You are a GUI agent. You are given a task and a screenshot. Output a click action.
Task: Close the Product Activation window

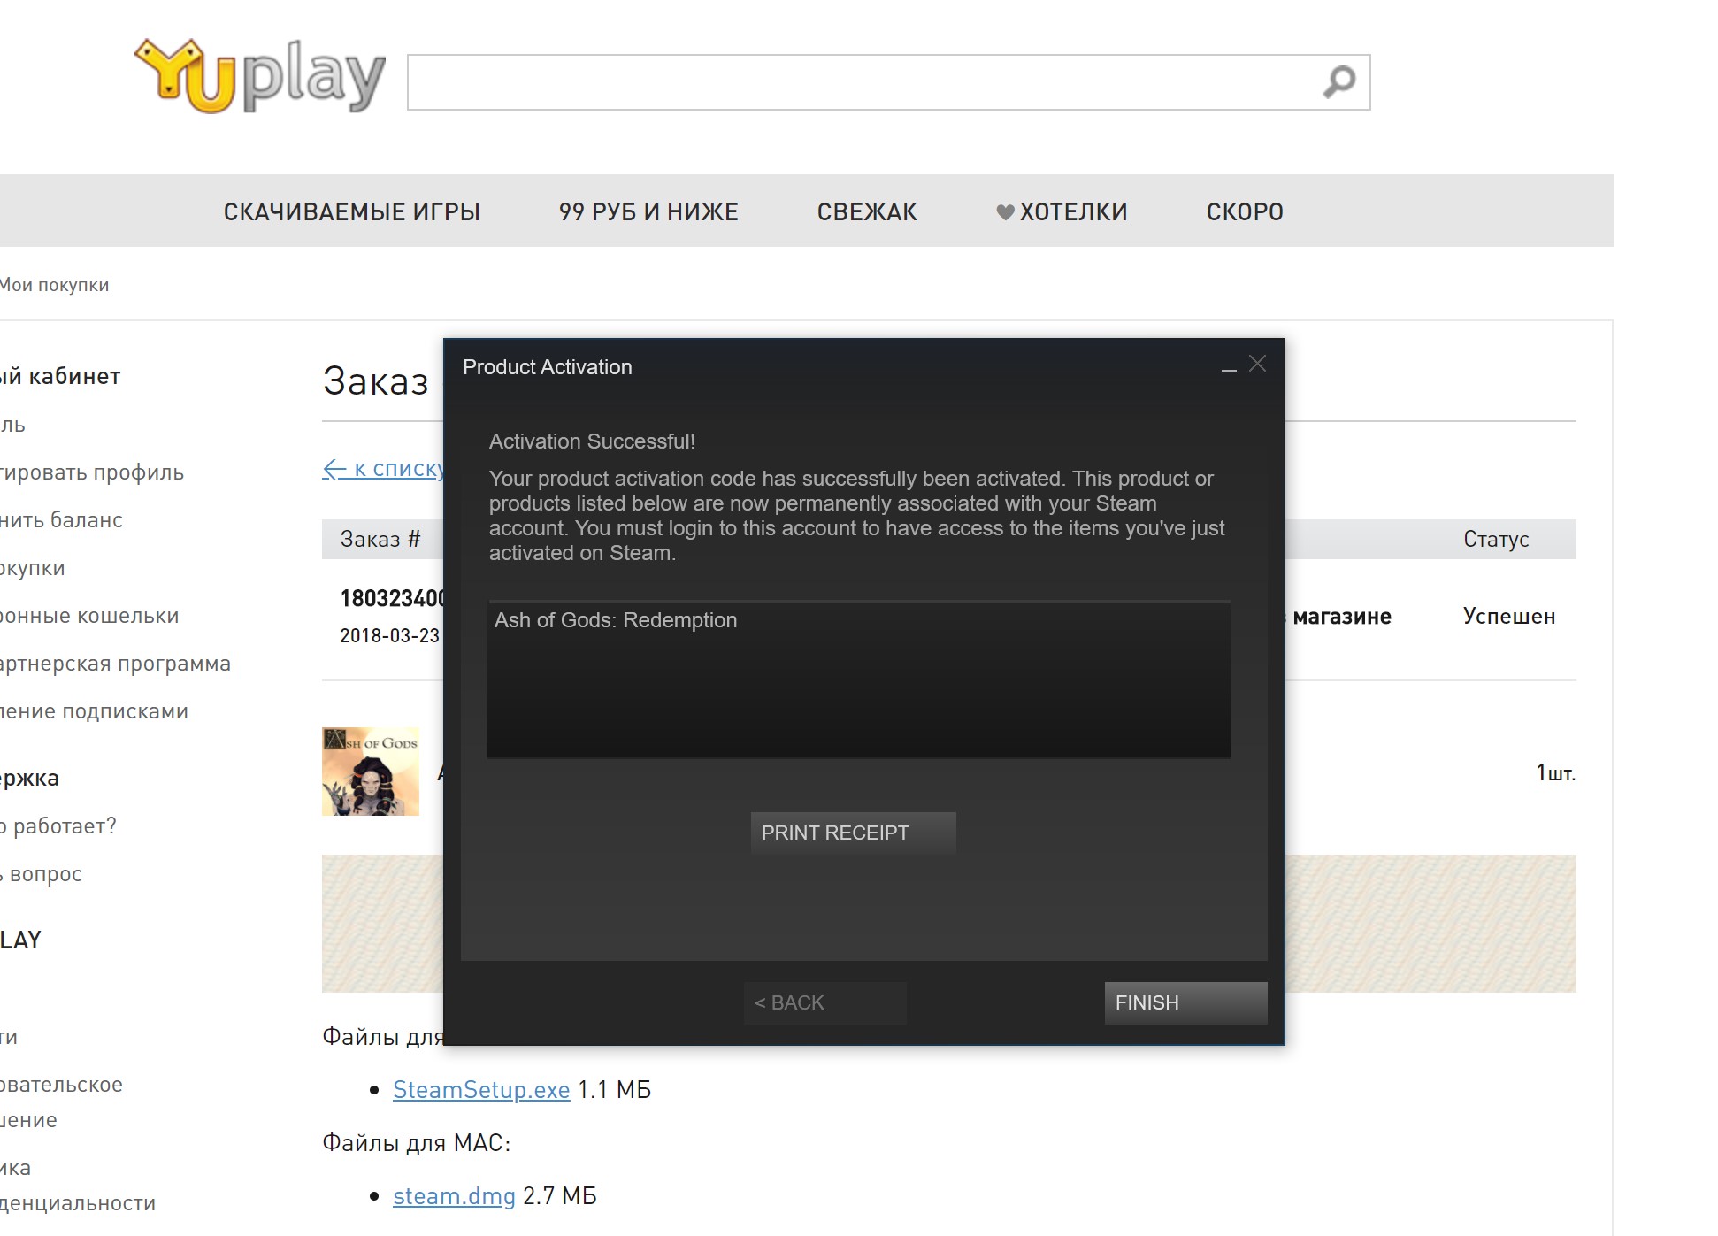pyautogui.click(x=1257, y=364)
